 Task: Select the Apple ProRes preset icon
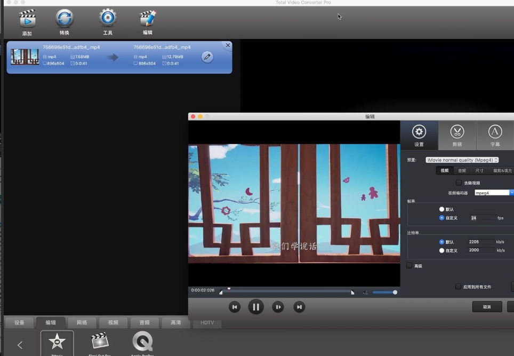coord(142,342)
